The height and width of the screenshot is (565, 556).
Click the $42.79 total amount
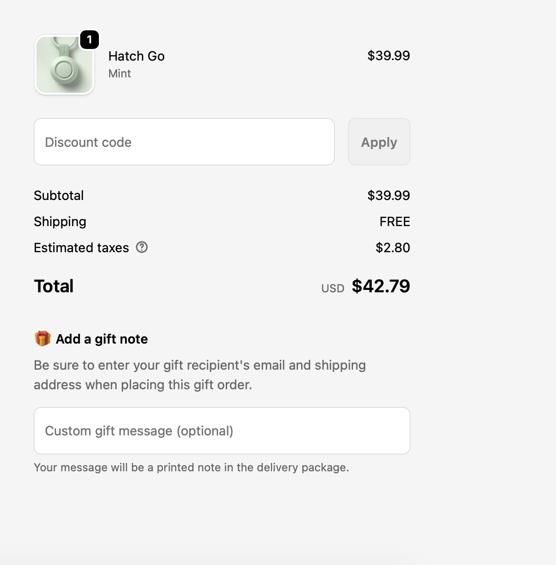[381, 286]
